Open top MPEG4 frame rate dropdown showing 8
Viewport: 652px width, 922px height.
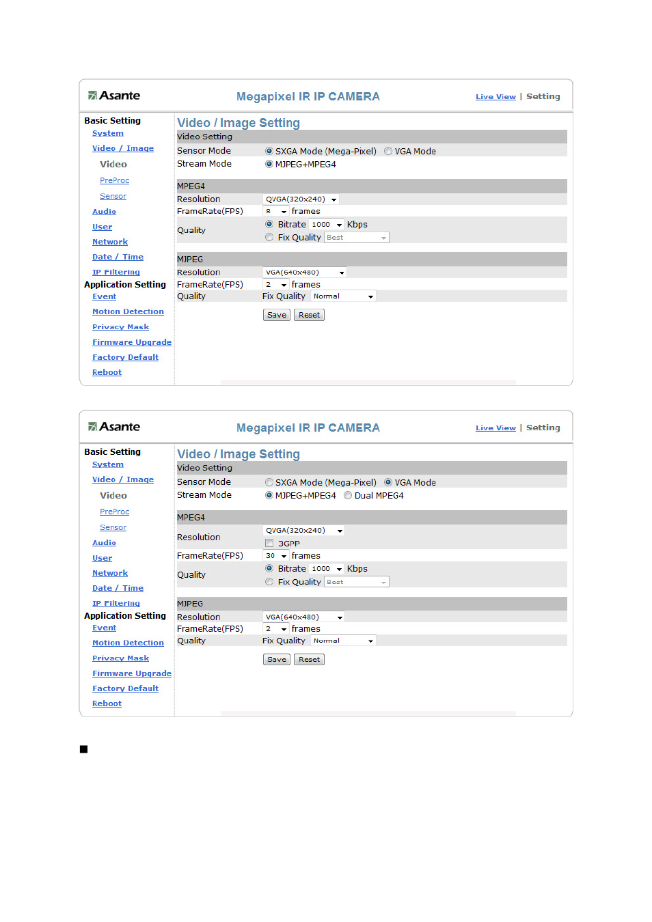point(276,211)
